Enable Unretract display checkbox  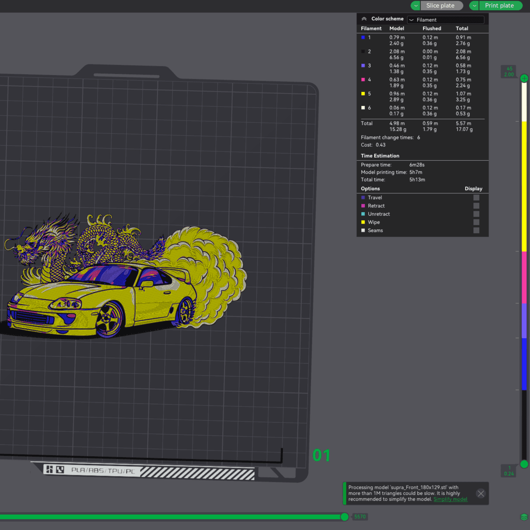(x=476, y=214)
